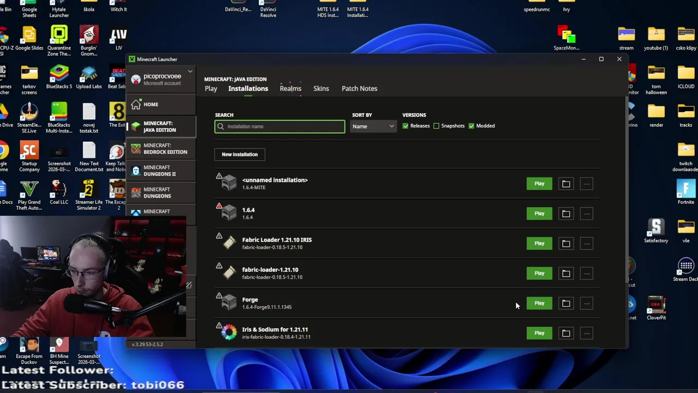Play the unnamed 1.6.4-MITE installation
698x393 pixels.
click(x=539, y=184)
